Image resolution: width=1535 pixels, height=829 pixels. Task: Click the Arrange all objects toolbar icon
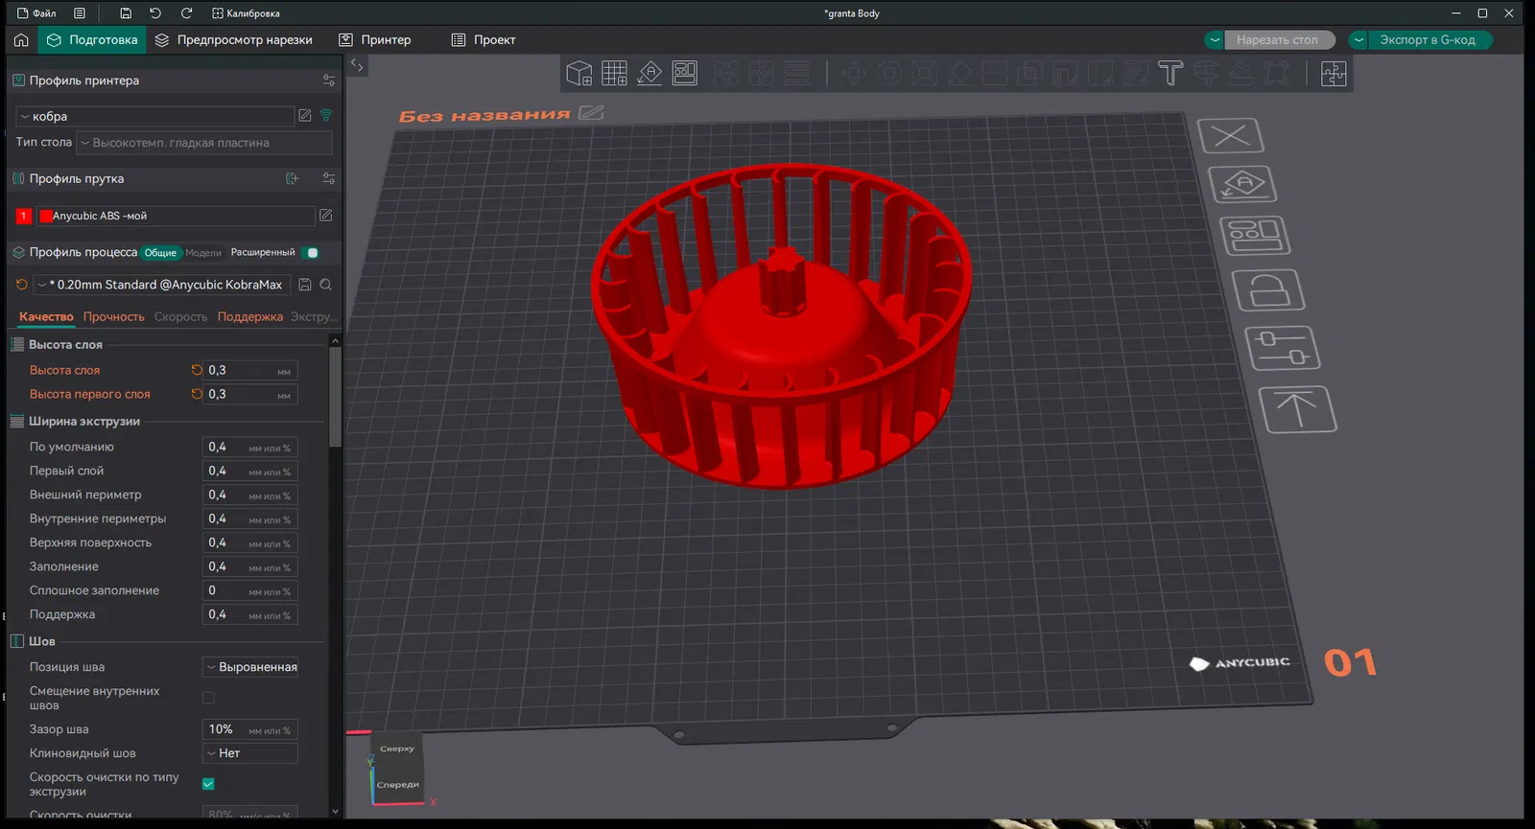pyautogui.click(x=685, y=74)
